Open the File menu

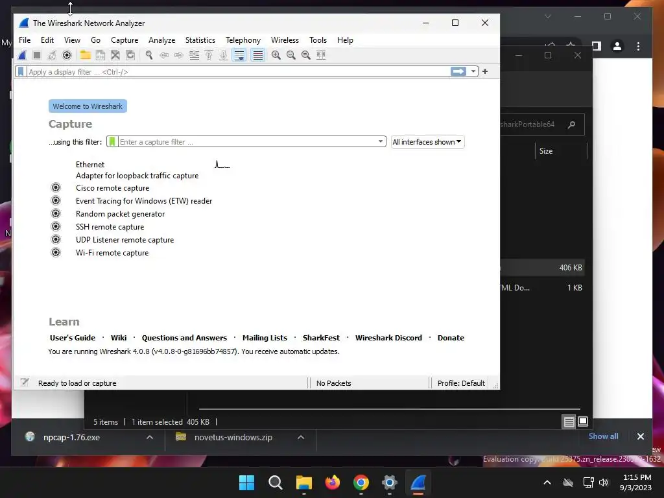pos(25,40)
